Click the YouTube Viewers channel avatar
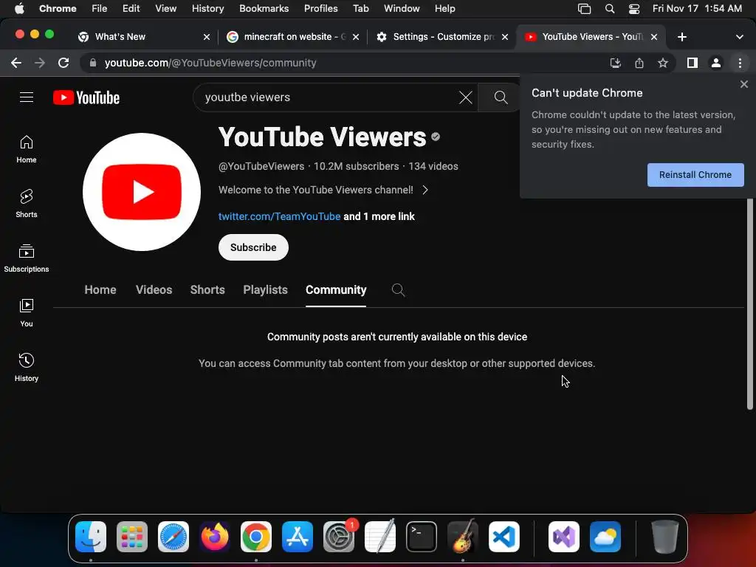This screenshot has height=567, width=756. coord(142,192)
